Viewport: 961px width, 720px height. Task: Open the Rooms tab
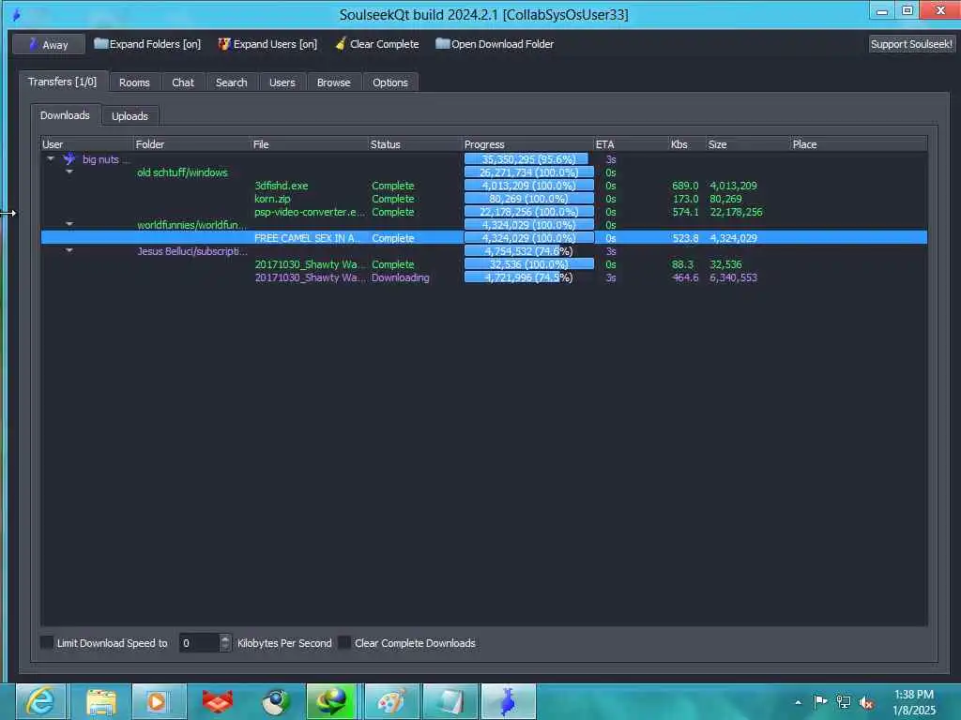click(x=134, y=82)
